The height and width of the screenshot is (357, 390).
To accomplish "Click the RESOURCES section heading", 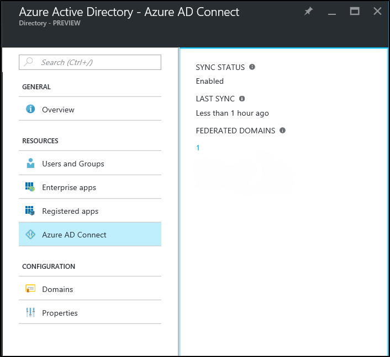I will pos(40,140).
